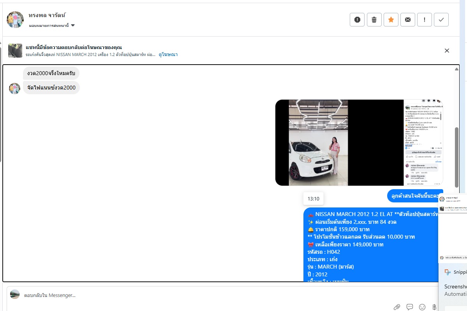Toggle orange star follow-up icon

click(391, 19)
